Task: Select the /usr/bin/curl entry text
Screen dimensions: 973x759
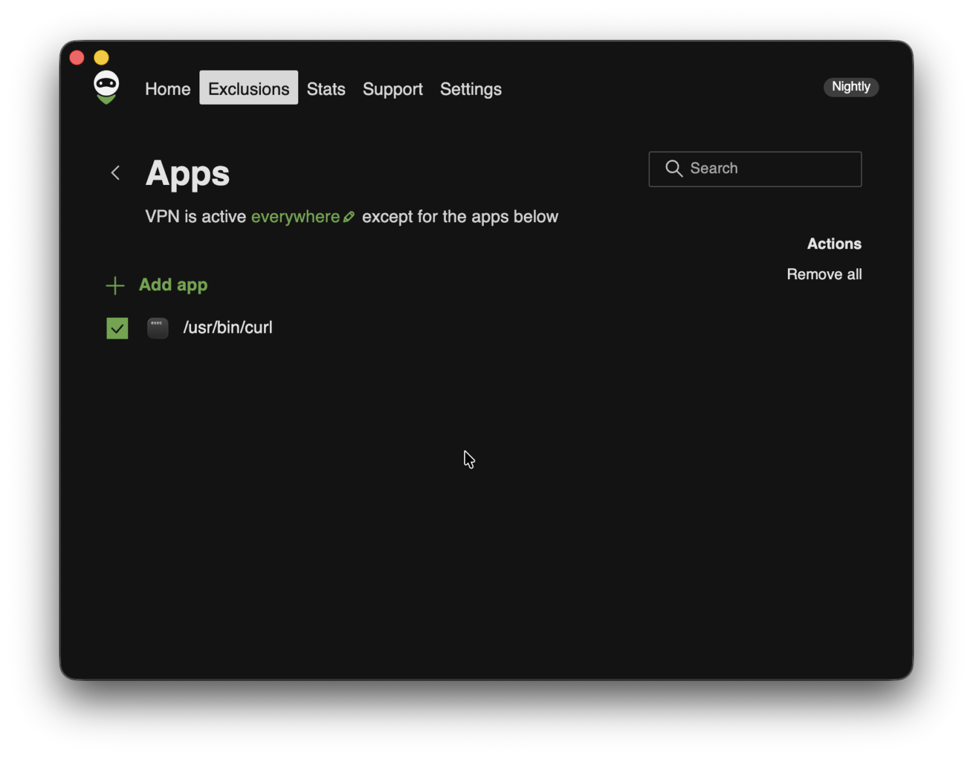Action: [228, 328]
